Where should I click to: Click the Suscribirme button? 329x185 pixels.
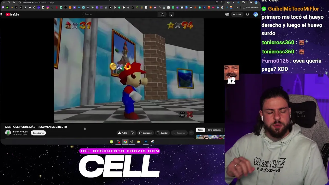pyautogui.click(x=38, y=133)
